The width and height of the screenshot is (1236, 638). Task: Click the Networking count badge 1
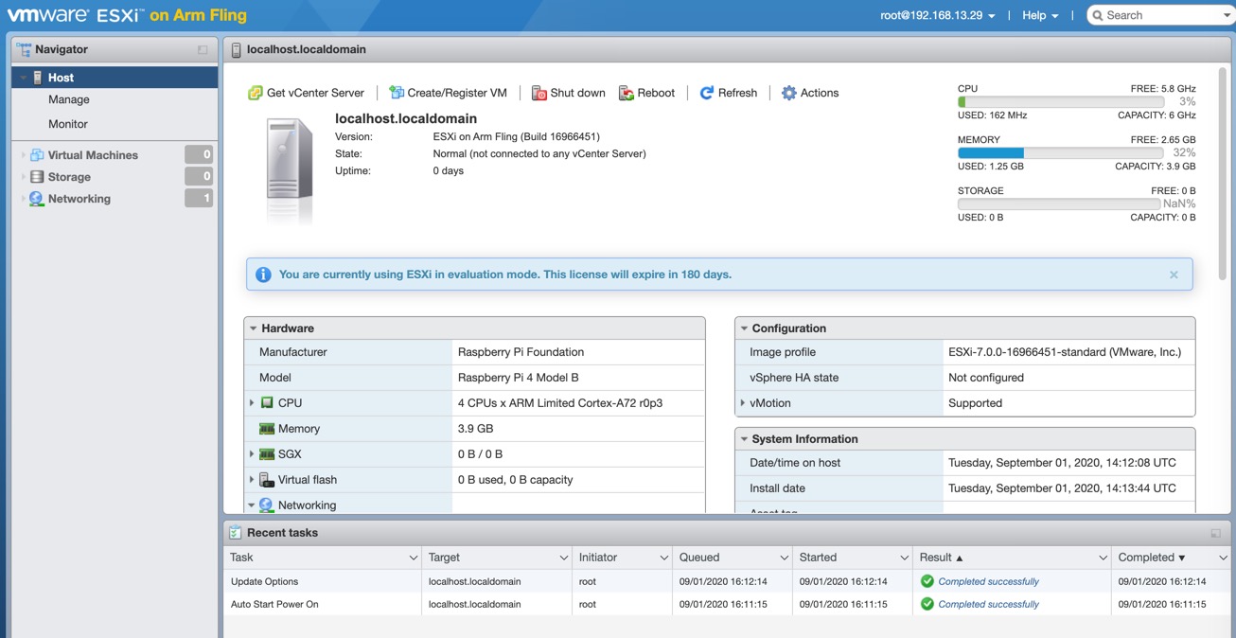point(199,198)
